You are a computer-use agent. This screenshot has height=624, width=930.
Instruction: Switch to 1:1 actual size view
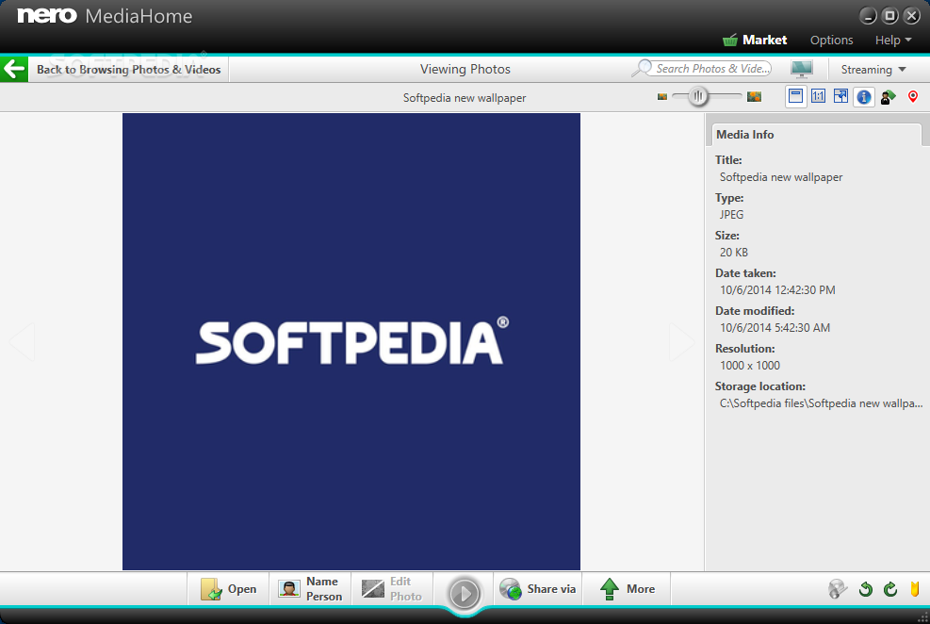pos(818,96)
